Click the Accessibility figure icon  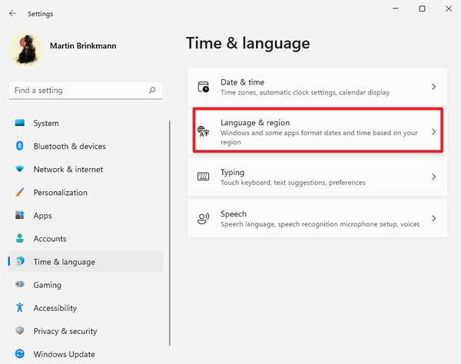[x=19, y=308]
